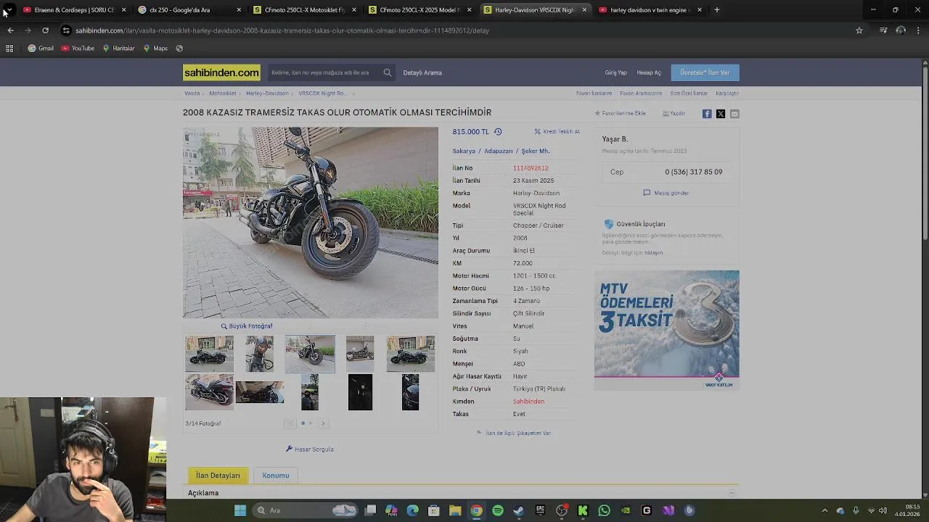The height and width of the screenshot is (522, 929).
Task: Open Steam from taskbar
Action: 519,510
